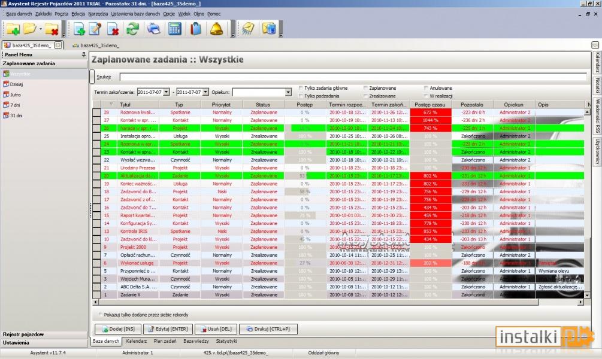Enable Pokazuj tylko dodane przez siebie rekordy
602x359 pixels.
(x=101, y=315)
